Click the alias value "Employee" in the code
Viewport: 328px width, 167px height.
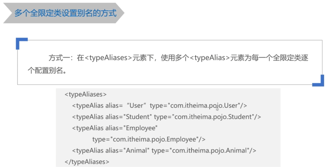click(141, 128)
